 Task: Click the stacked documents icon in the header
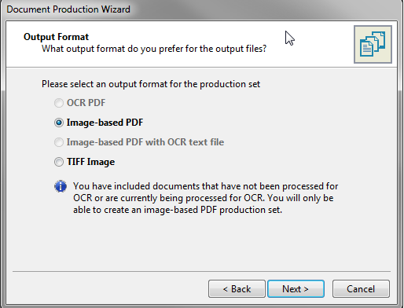point(373,44)
